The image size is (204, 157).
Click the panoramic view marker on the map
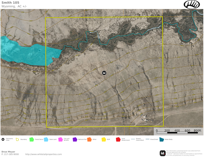[x=104, y=73]
